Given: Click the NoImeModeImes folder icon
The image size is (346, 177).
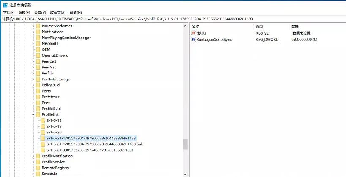Looking at the screenshot, I should pyautogui.click(x=38, y=26).
